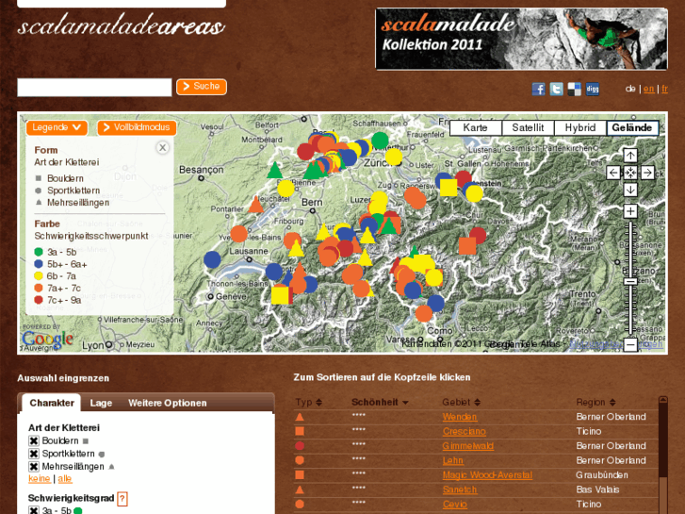Click the map zoom slider handle
The image size is (685, 514).
pos(630,281)
